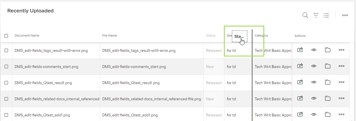Expand more actions for DMS_edit-fields_Qtest_result.png row

(x=342, y=82)
